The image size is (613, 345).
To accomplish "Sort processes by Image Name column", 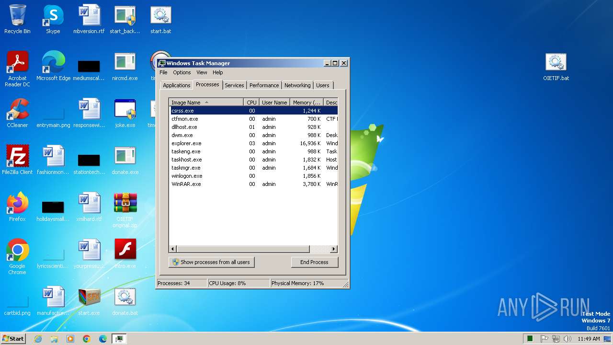I will pyautogui.click(x=206, y=103).
